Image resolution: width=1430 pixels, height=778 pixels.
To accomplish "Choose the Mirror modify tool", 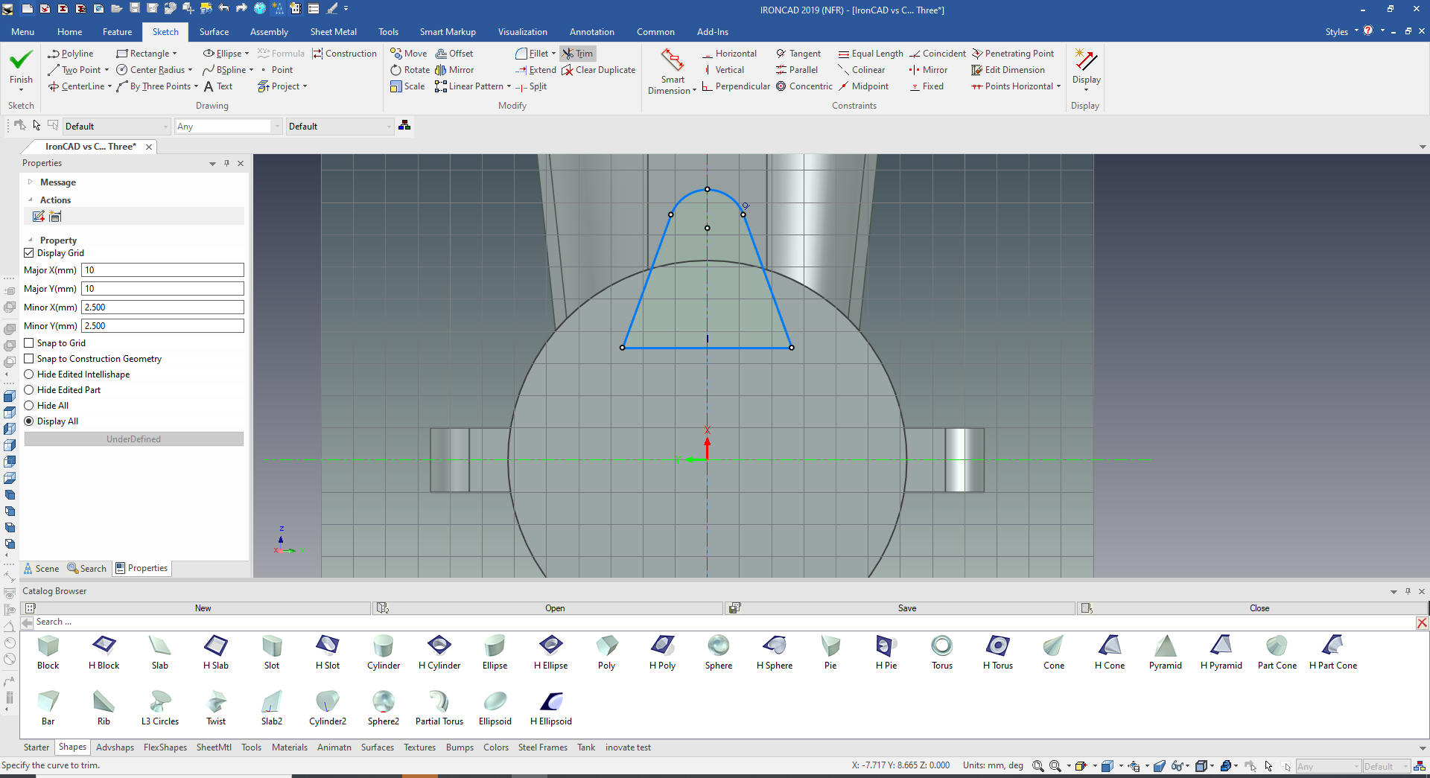I will 454,70.
